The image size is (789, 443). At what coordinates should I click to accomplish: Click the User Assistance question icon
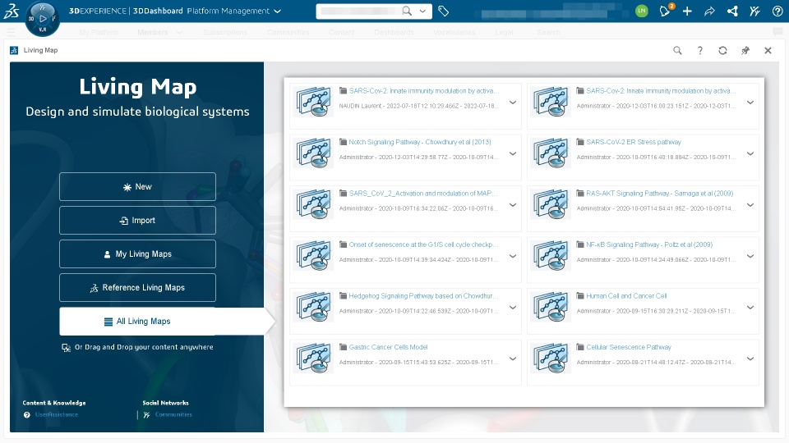26,415
